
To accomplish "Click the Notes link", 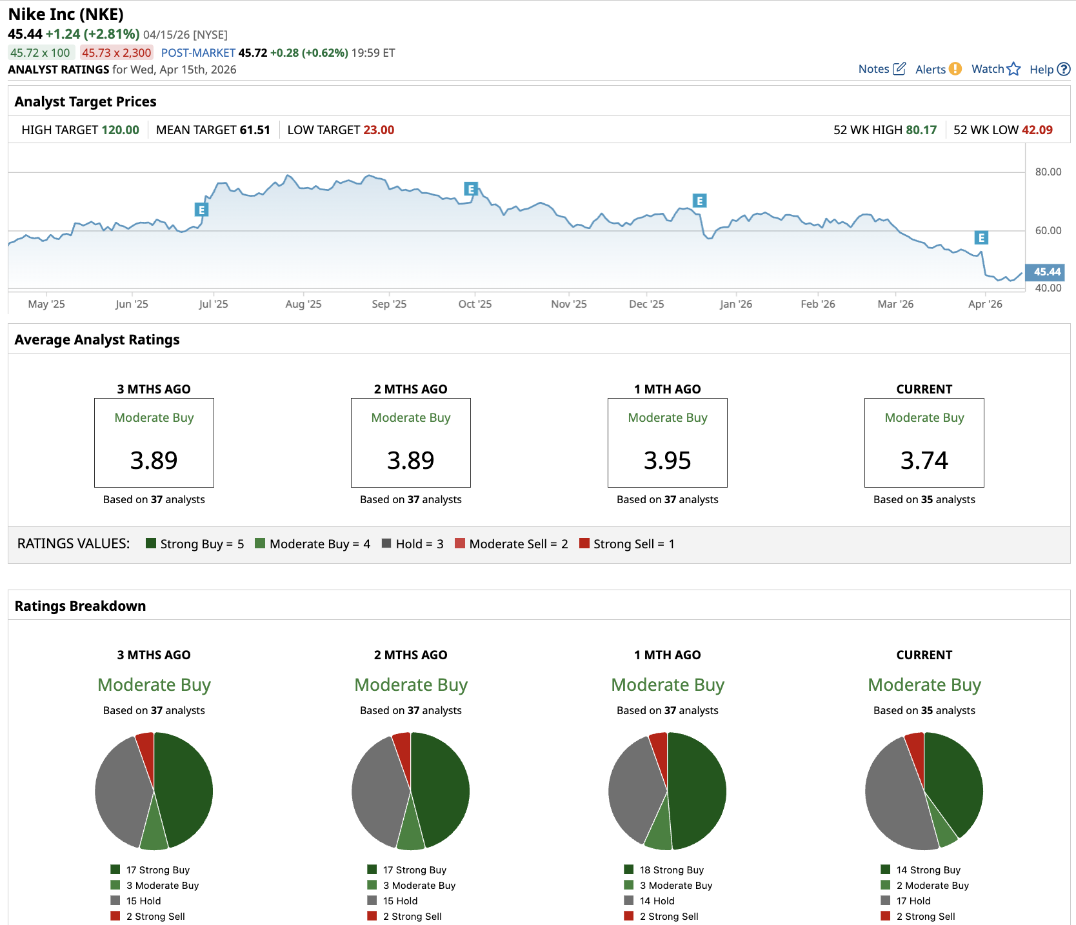I will tap(873, 69).
